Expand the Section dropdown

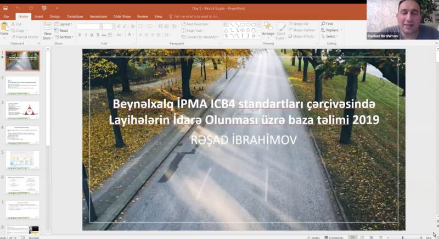click(x=65, y=37)
